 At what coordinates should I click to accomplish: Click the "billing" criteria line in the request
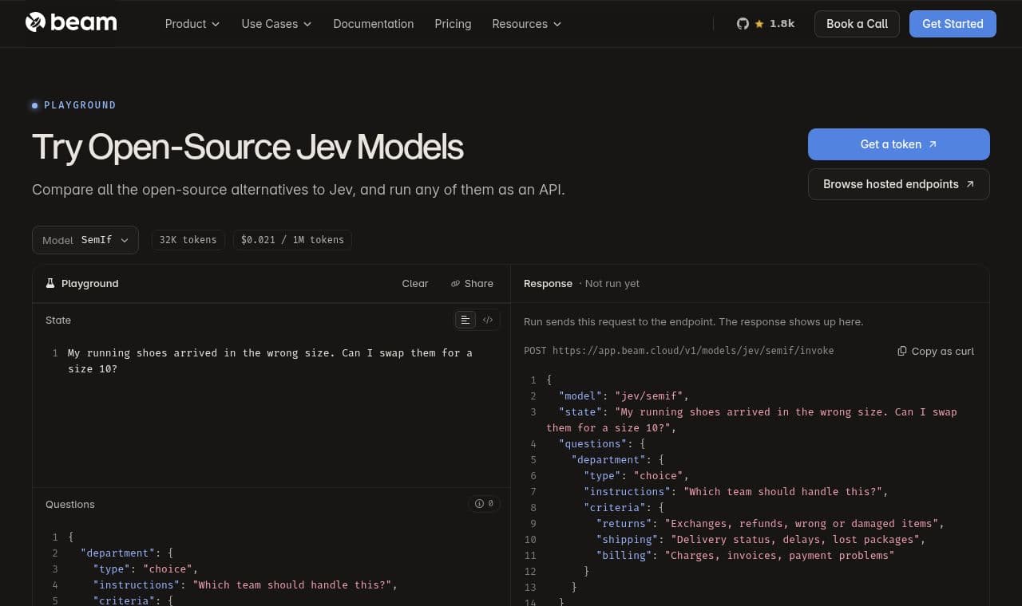(x=746, y=556)
